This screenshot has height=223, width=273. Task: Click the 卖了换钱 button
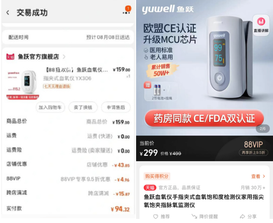tap(83, 107)
